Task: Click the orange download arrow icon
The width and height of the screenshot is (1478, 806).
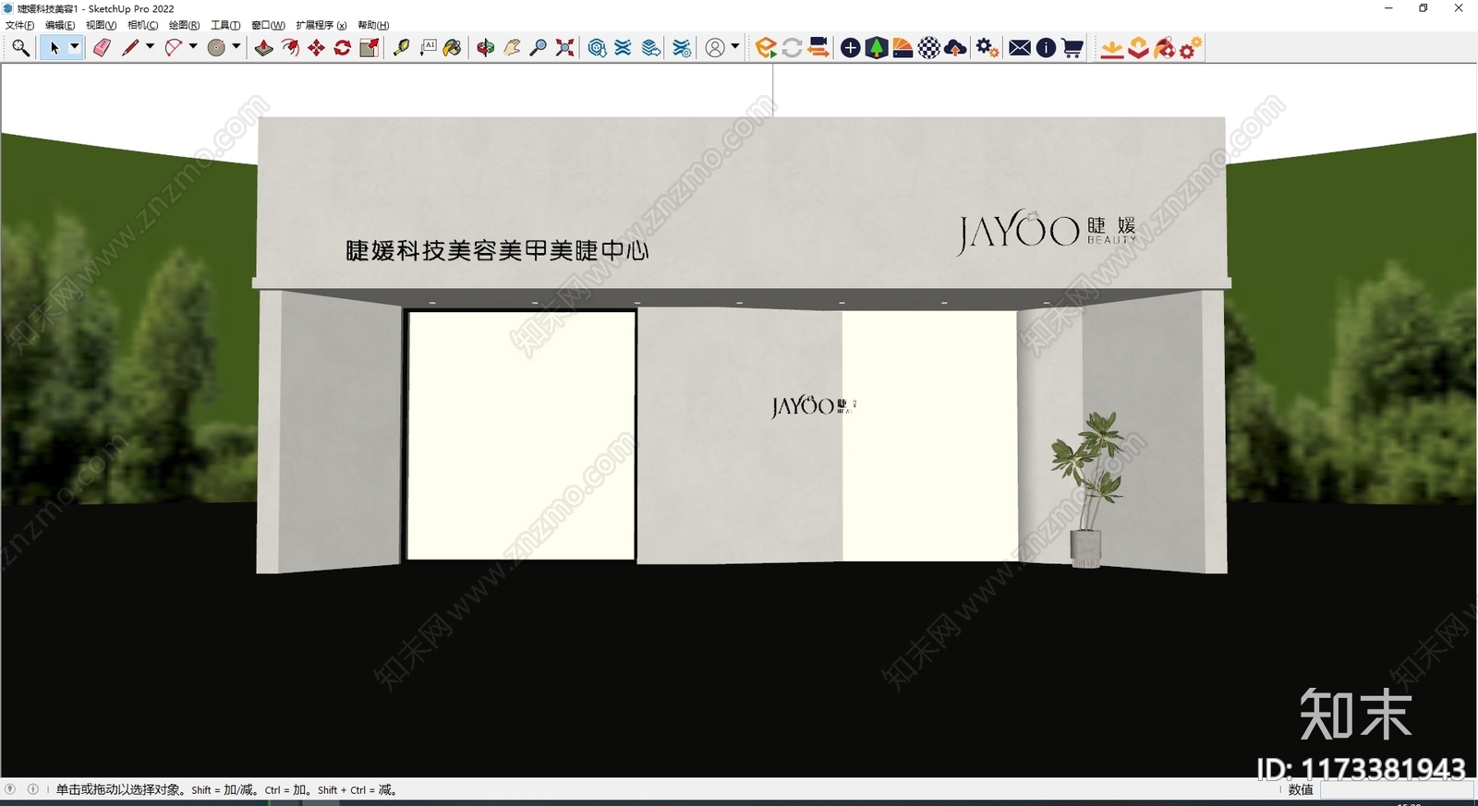Action: click(1112, 48)
